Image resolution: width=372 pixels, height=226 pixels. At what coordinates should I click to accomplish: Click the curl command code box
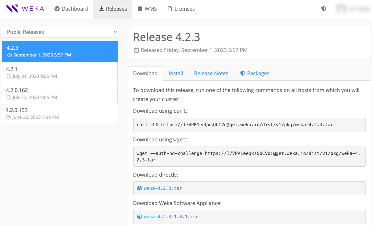pyautogui.click(x=249, y=125)
